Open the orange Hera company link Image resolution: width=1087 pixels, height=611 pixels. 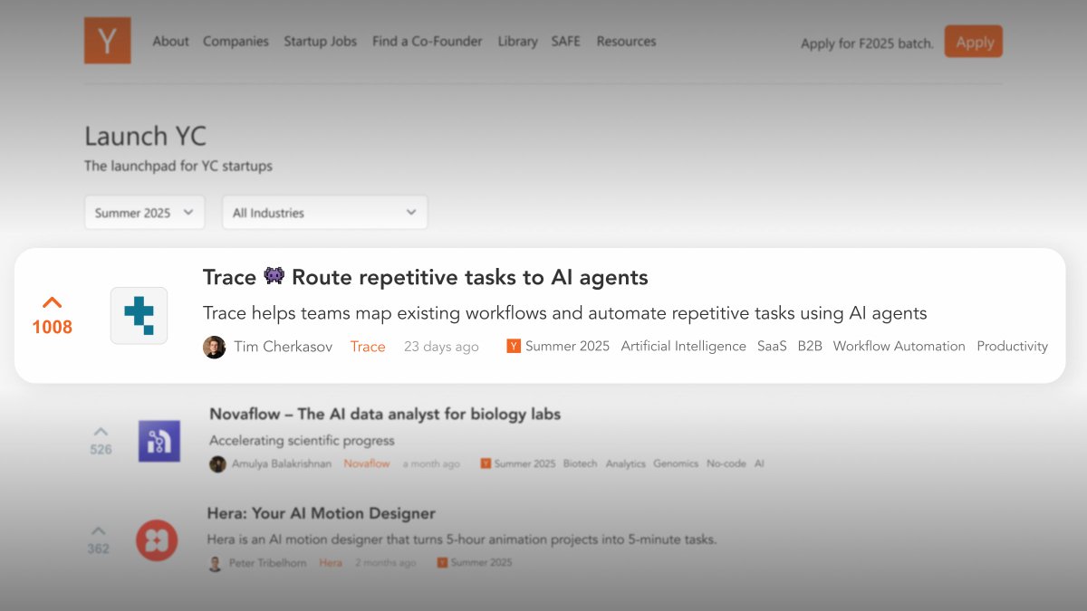(x=331, y=563)
